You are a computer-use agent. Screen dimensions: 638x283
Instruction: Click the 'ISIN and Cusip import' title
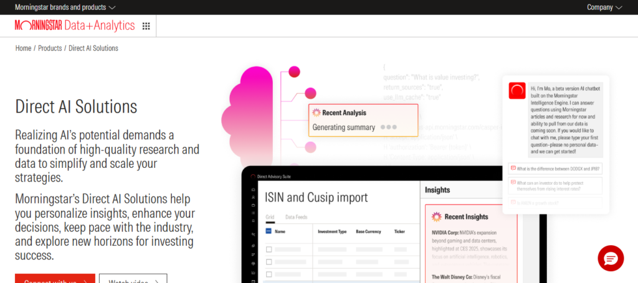[316, 197]
